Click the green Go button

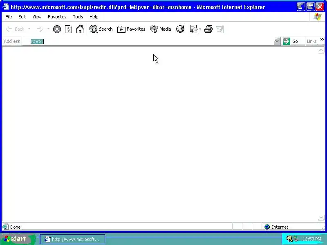pos(291,41)
